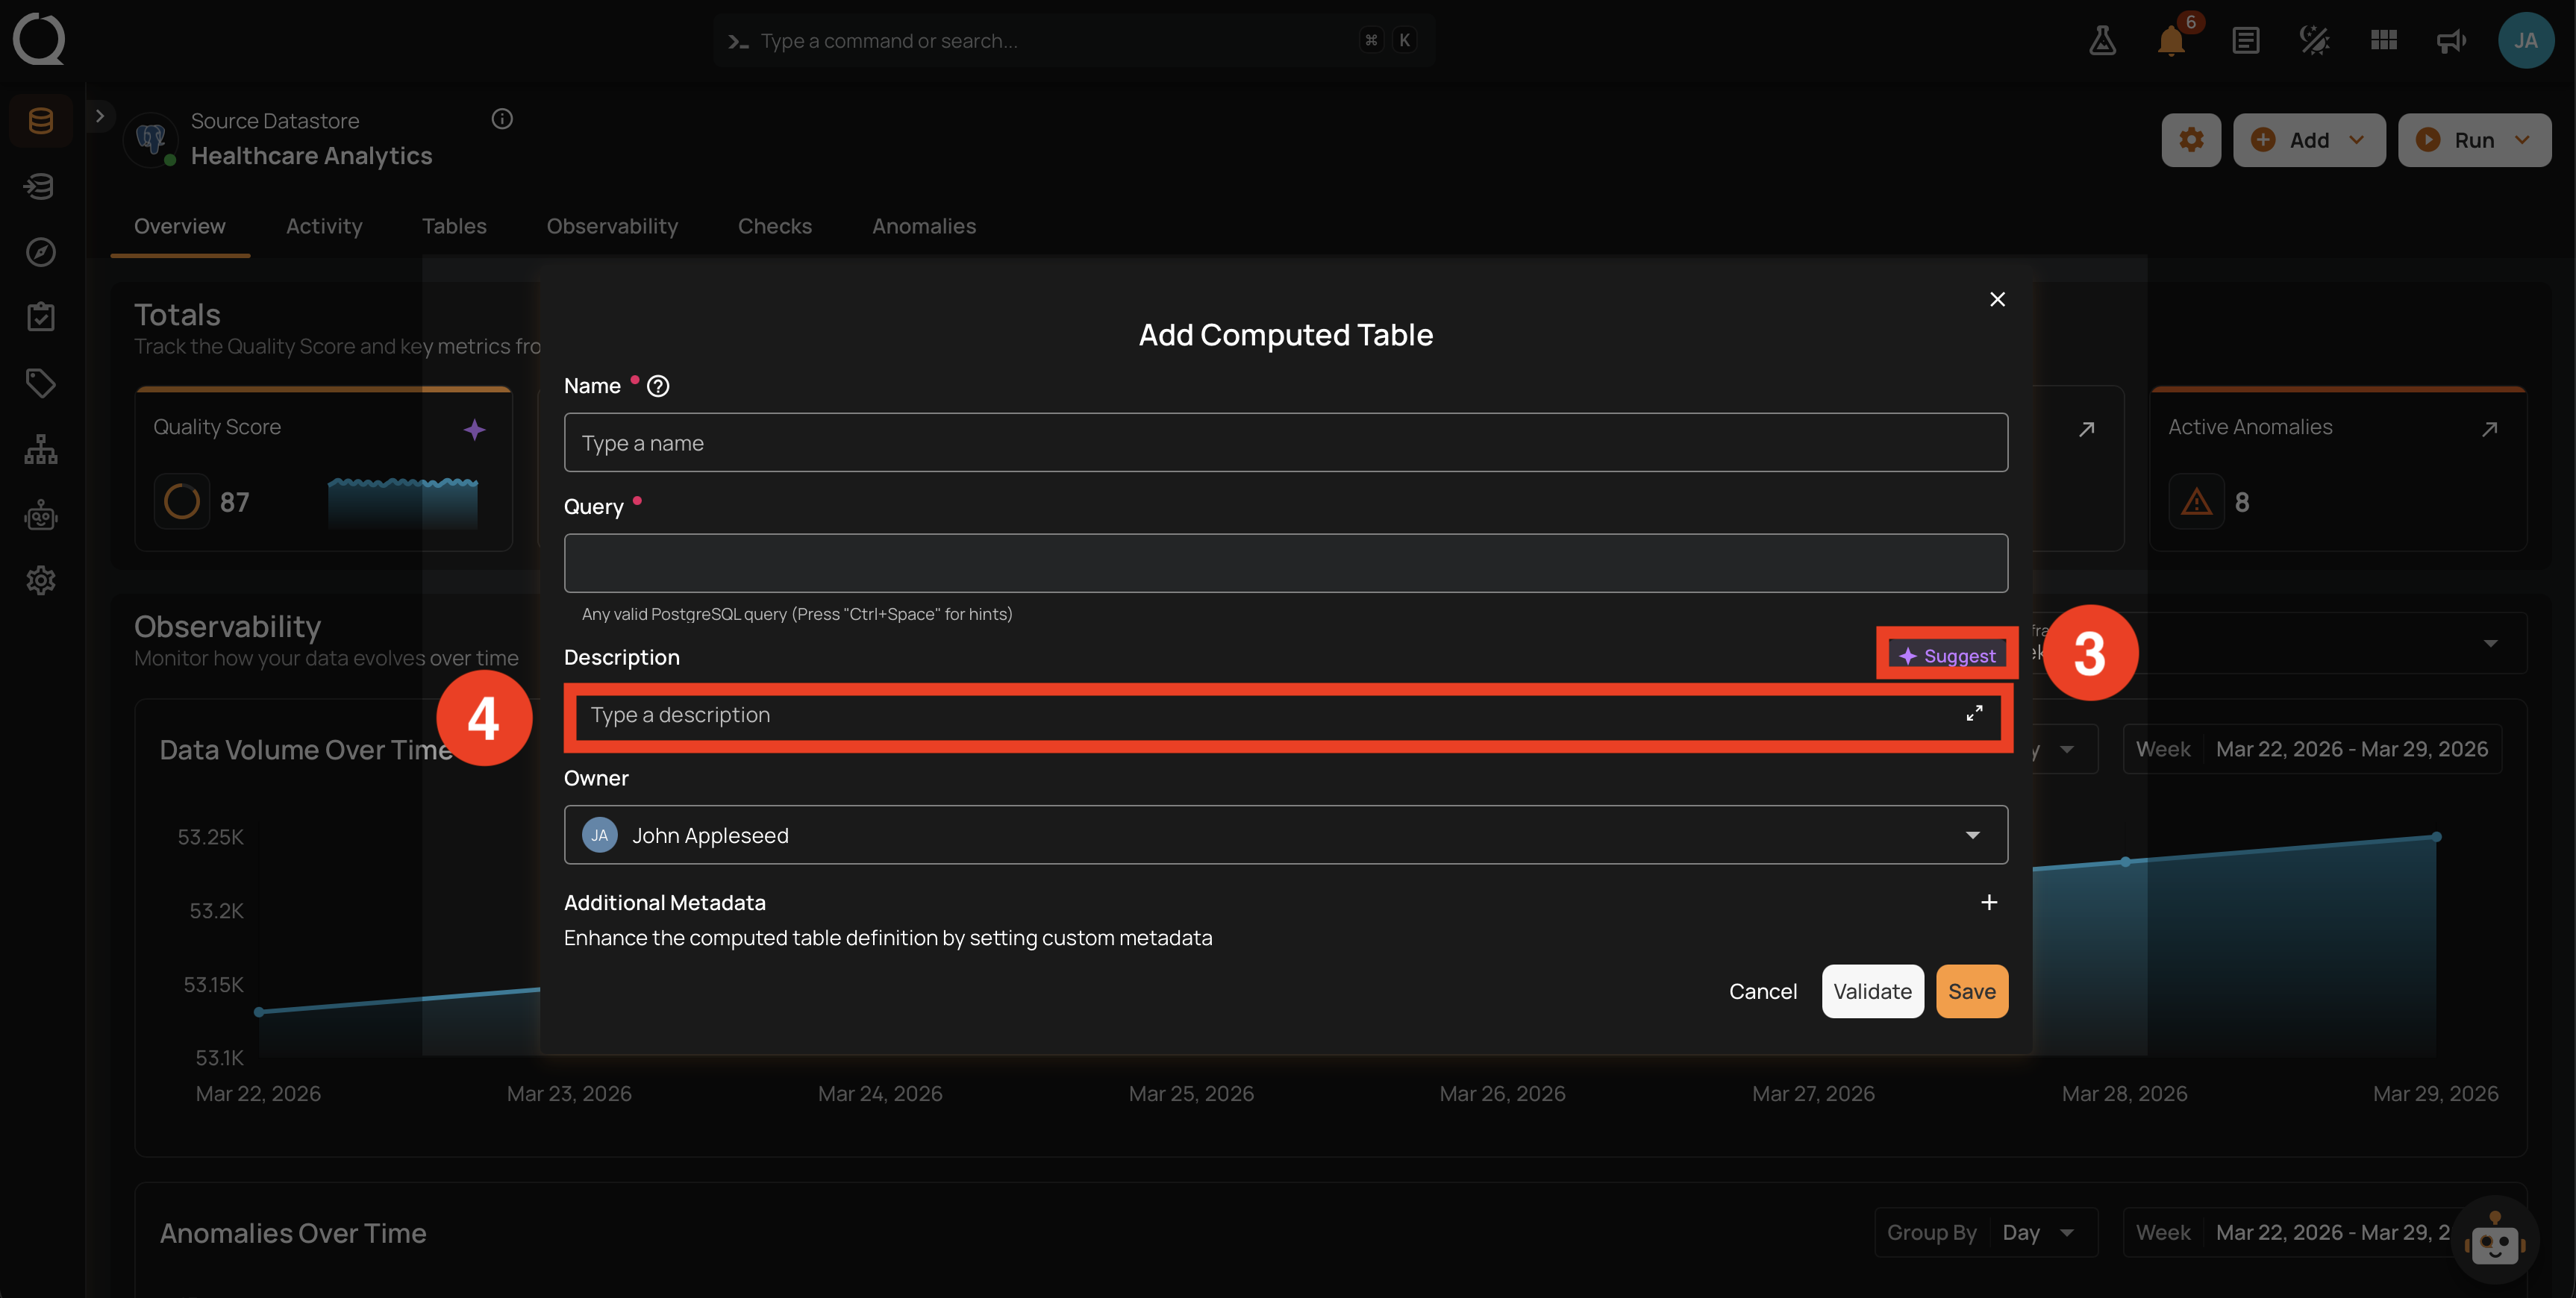This screenshot has height=1298, width=2576.
Task: Click the datastore settings gear button
Action: click(x=2191, y=140)
